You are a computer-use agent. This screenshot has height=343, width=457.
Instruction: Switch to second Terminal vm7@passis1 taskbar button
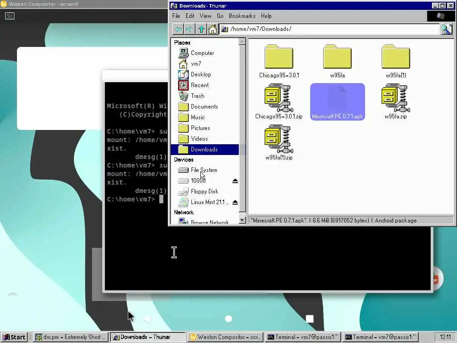click(381, 337)
